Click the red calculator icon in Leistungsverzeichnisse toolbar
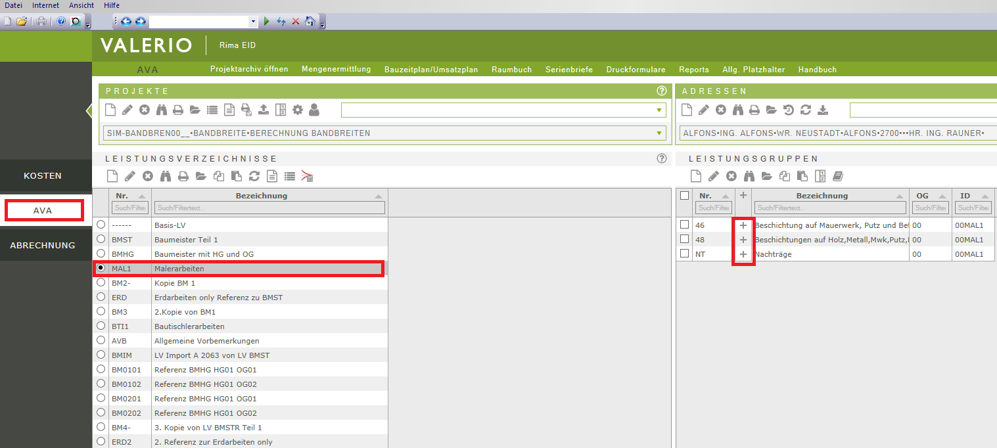Image resolution: width=997 pixels, height=448 pixels. point(307,176)
